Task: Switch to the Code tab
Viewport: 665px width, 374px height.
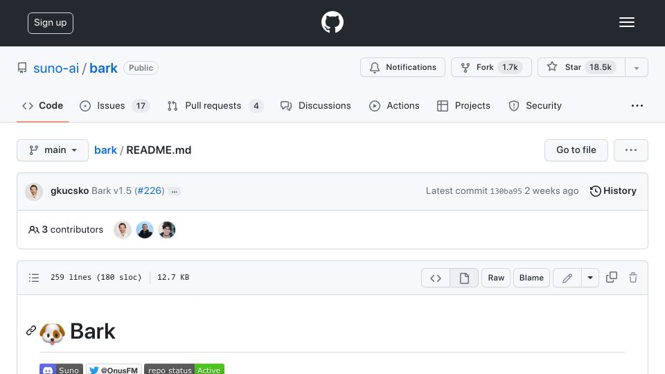Action: pos(42,105)
